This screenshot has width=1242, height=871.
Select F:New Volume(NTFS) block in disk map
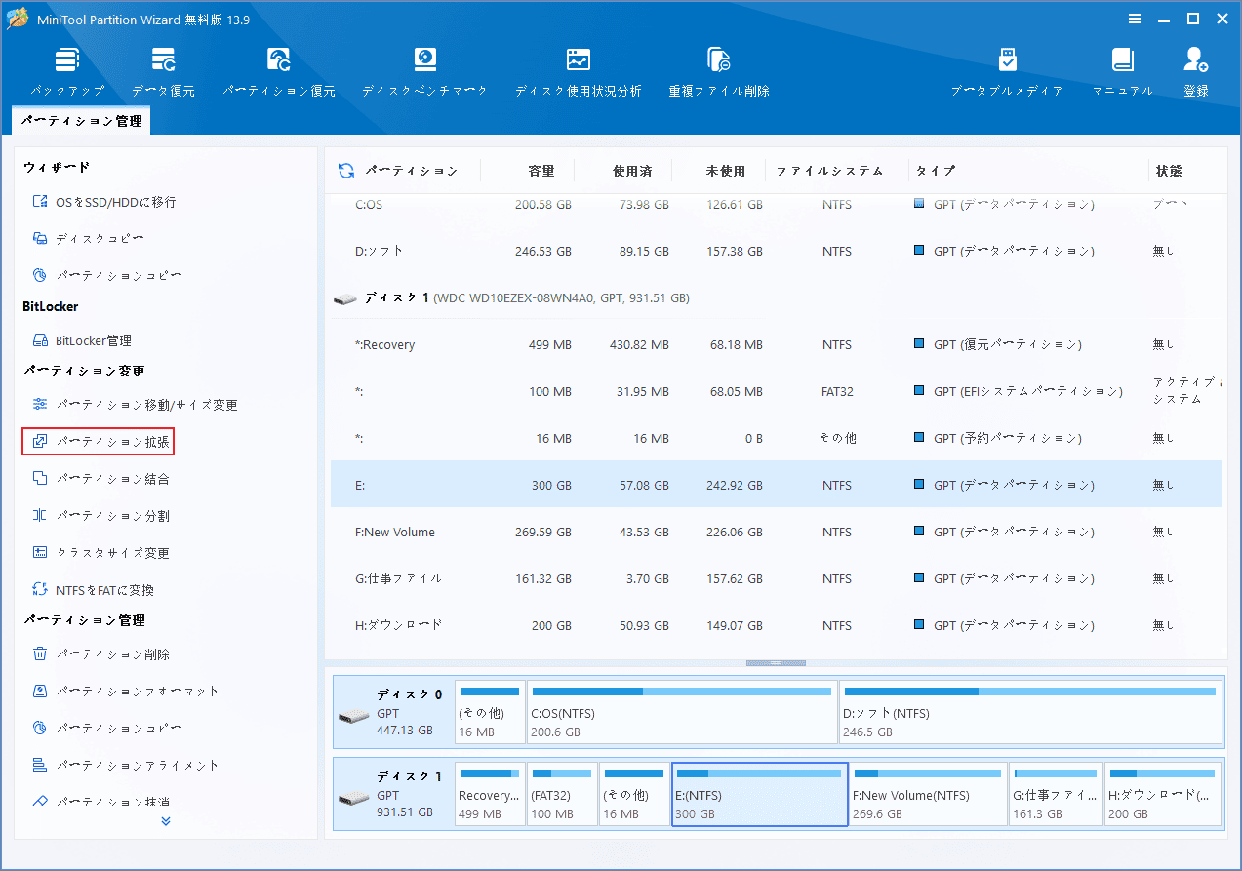point(928,794)
